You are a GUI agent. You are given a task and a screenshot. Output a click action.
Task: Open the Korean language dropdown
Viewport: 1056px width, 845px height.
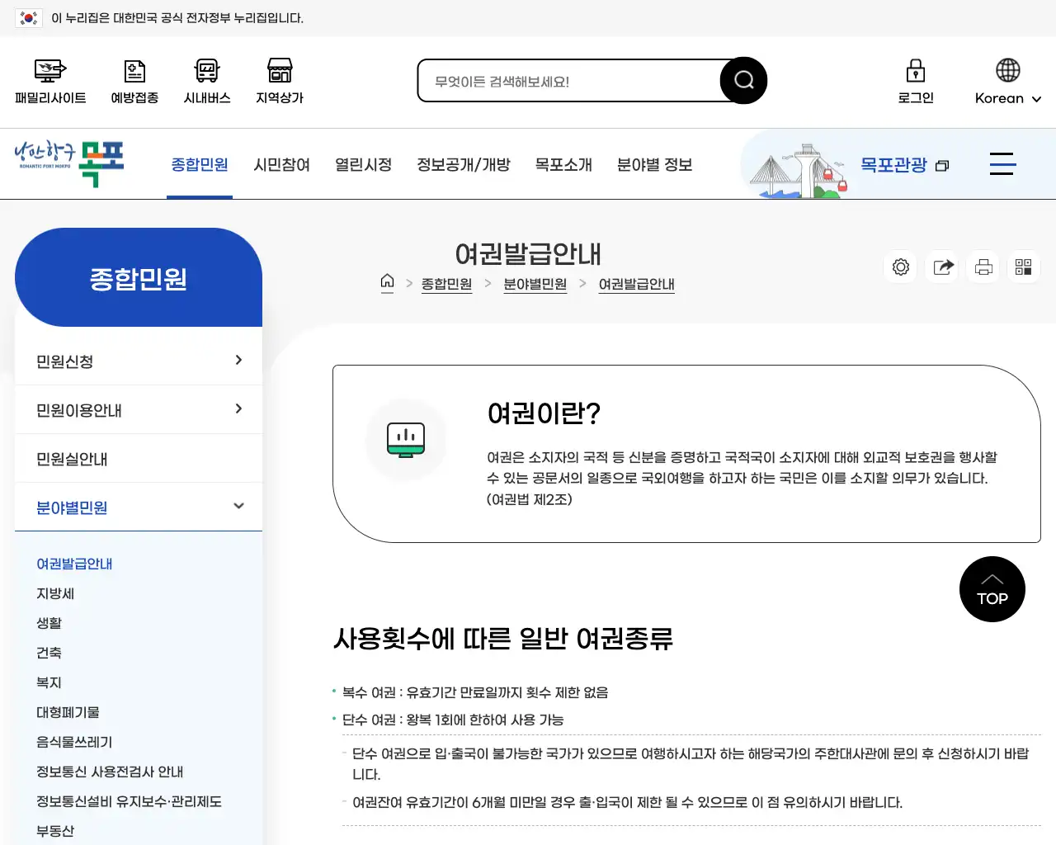click(x=1006, y=97)
